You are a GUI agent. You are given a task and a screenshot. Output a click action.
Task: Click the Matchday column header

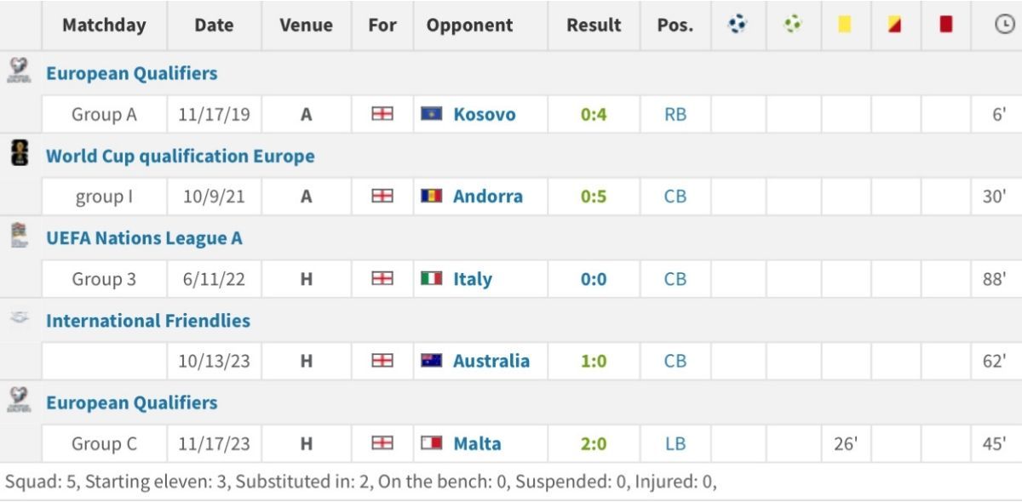104,25
